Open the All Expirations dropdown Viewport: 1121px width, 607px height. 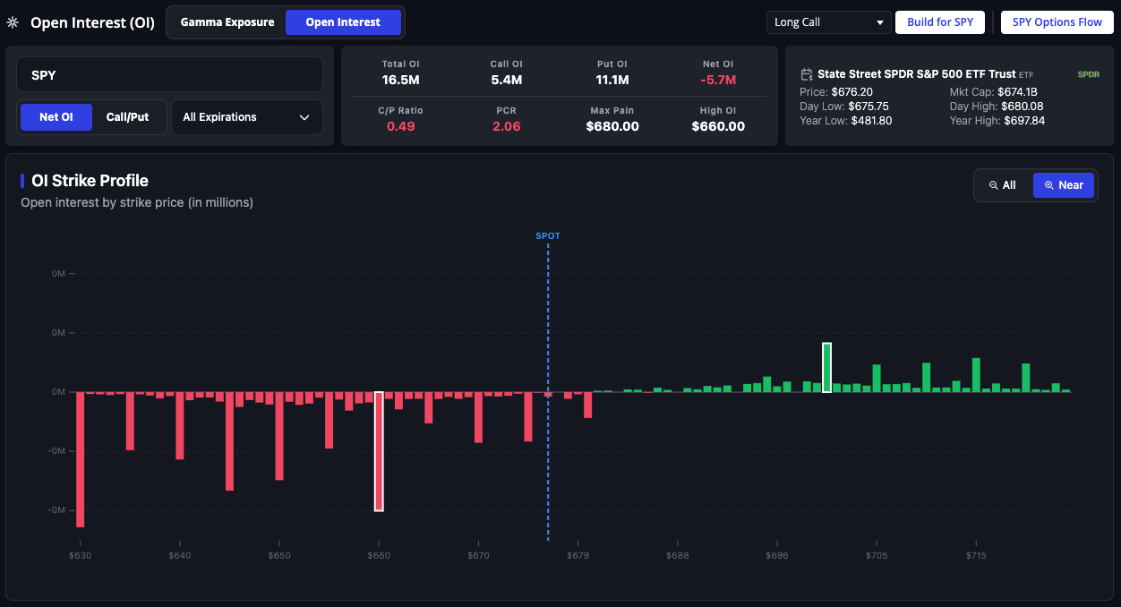[x=247, y=117]
